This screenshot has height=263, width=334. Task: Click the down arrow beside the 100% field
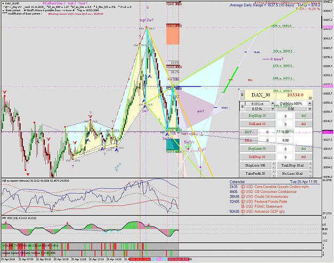[310, 109]
